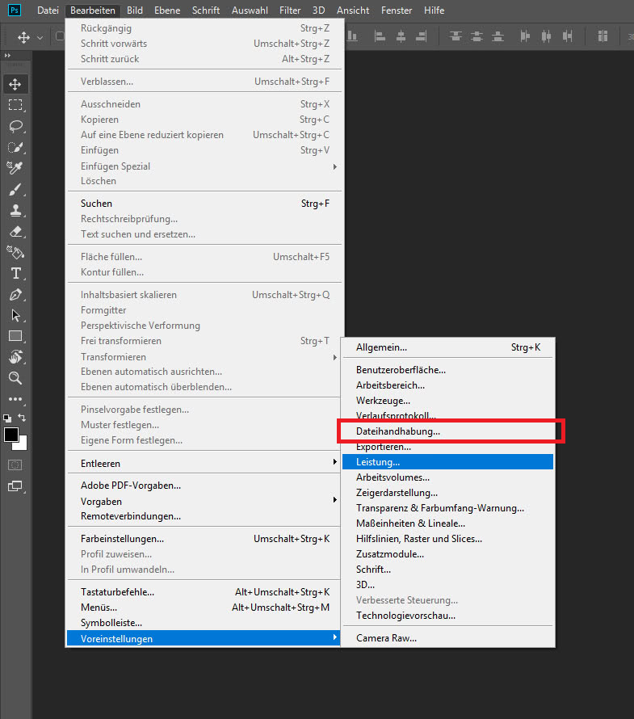Select the Lasso tool
The width and height of the screenshot is (634, 719).
coord(15,126)
